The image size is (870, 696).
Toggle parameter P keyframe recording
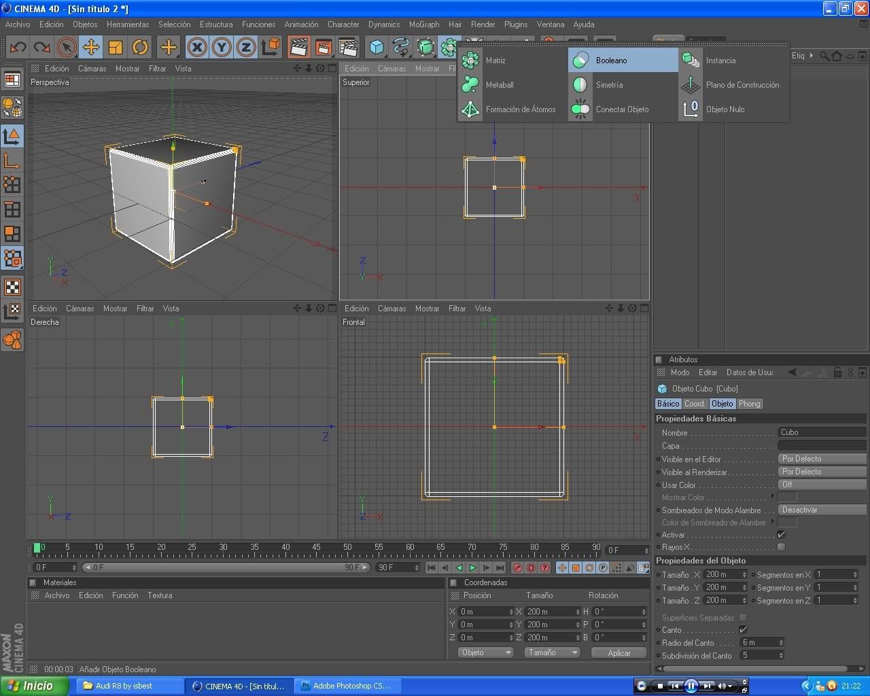click(603, 568)
